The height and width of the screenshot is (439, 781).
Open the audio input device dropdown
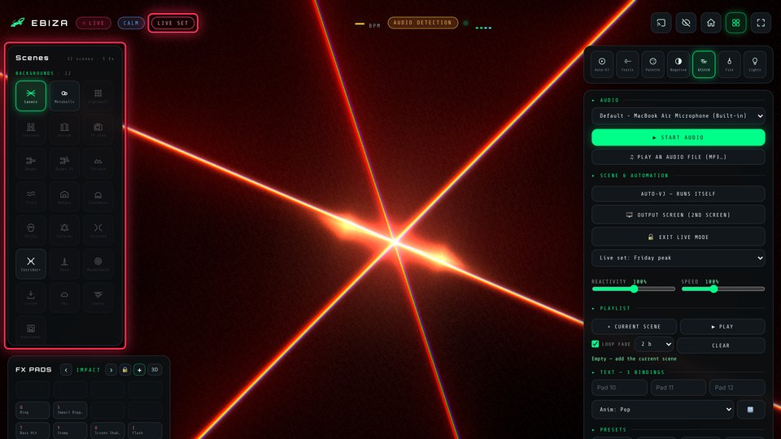(678, 116)
